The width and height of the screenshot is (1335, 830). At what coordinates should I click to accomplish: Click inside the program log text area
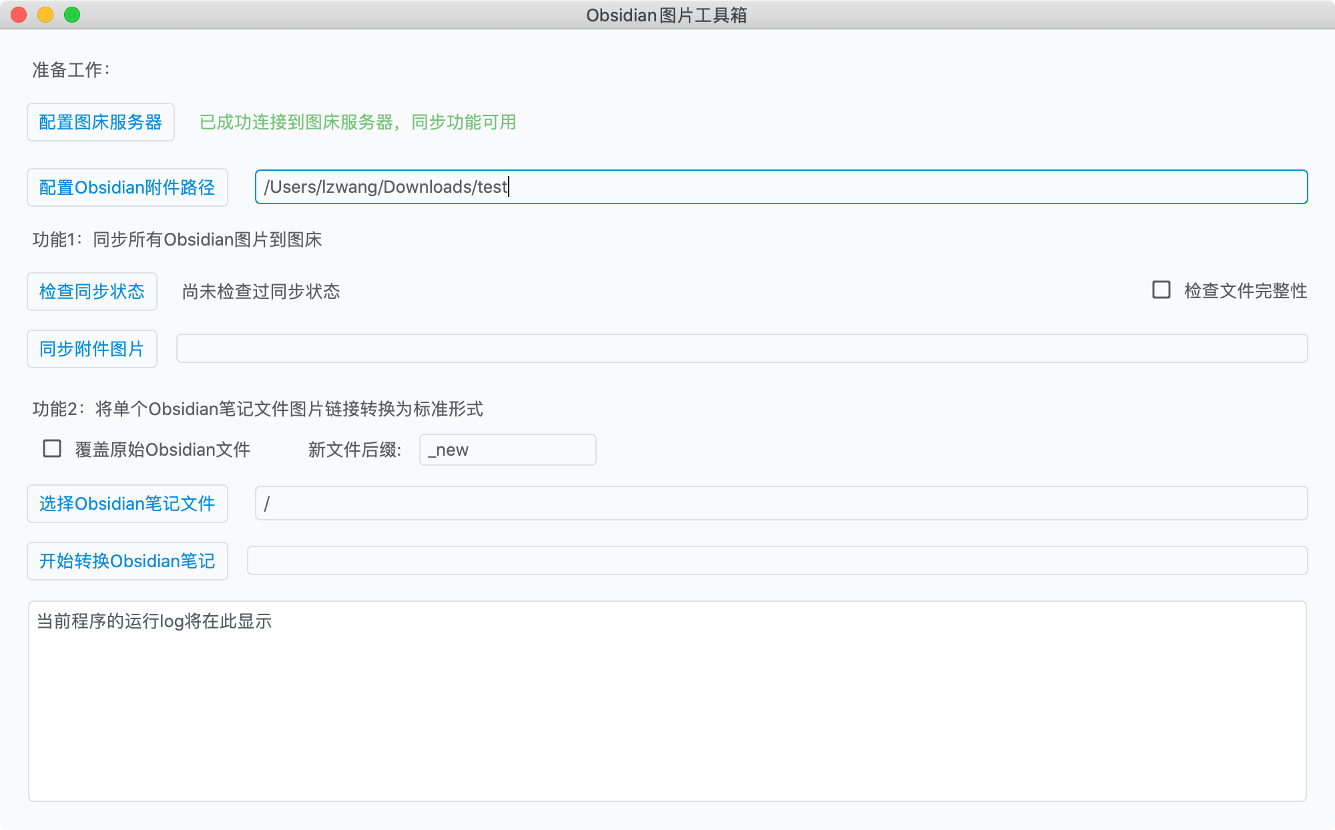point(667,702)
